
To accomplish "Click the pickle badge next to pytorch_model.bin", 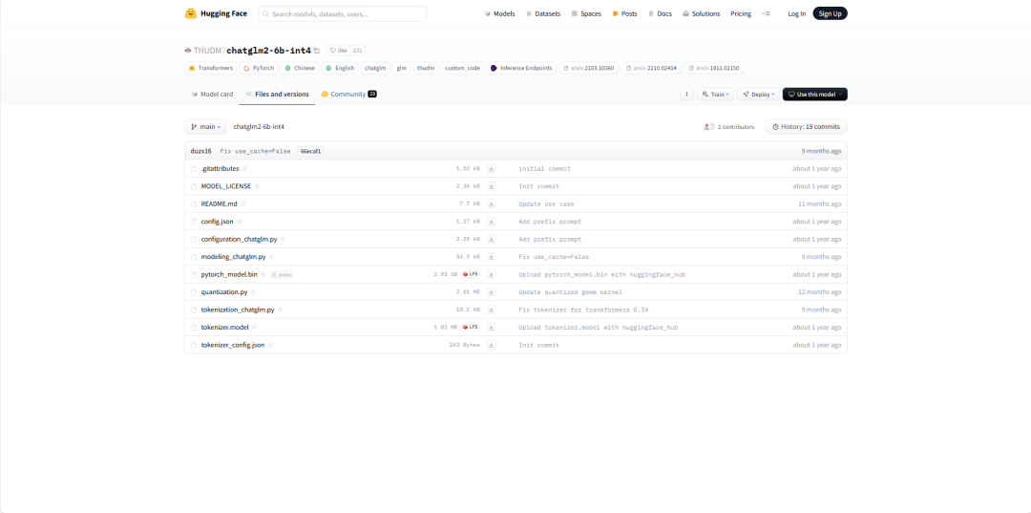I will click(282, 275).
